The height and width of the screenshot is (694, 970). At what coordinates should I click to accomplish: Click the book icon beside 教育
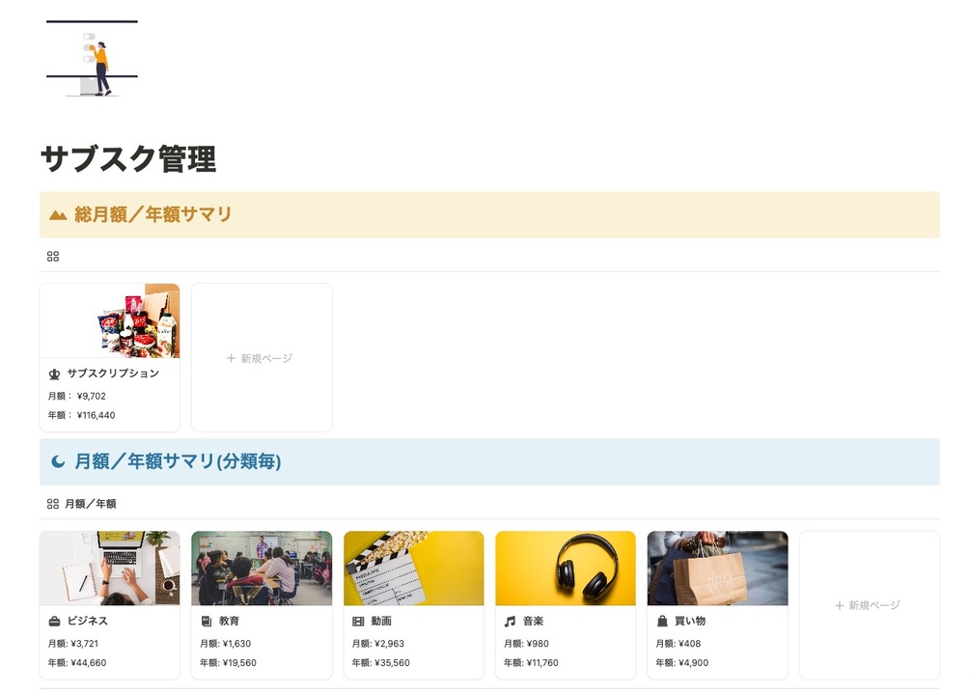tap(207, 621)
